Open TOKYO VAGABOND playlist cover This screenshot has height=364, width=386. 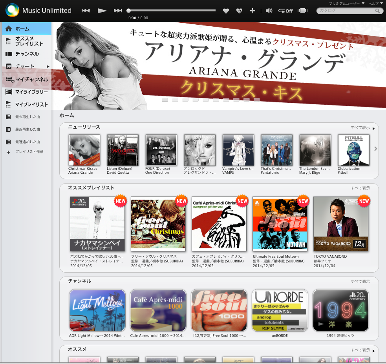(341, 224)
